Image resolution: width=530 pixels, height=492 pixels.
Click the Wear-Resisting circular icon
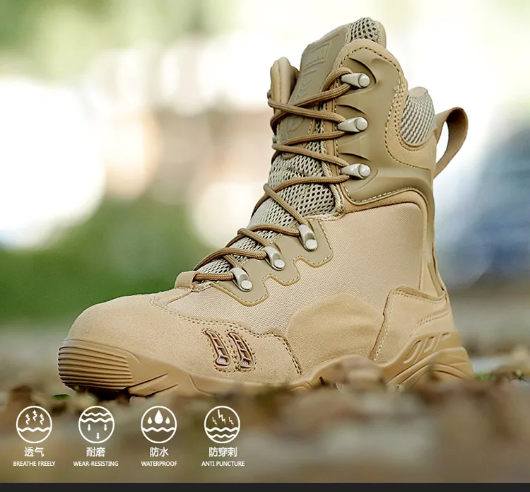[x=96, y=424]
